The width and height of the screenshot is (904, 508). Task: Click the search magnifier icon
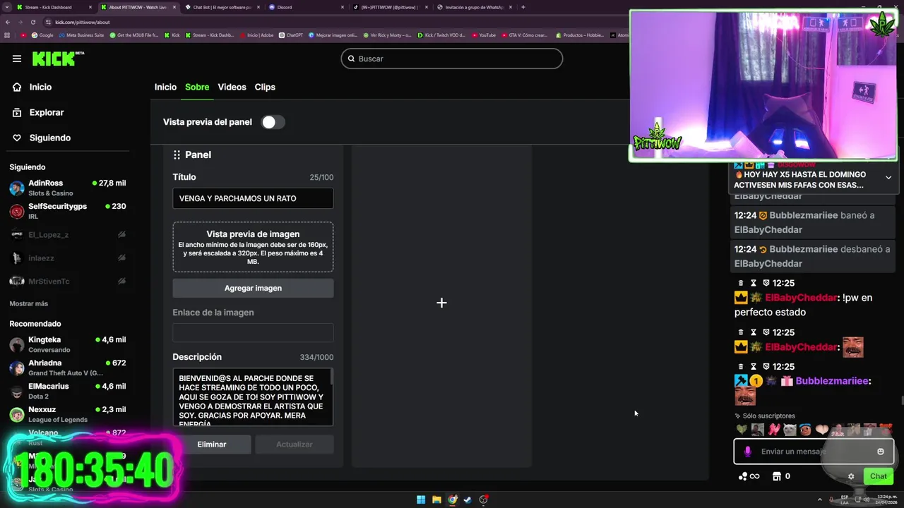click(350, 59)
